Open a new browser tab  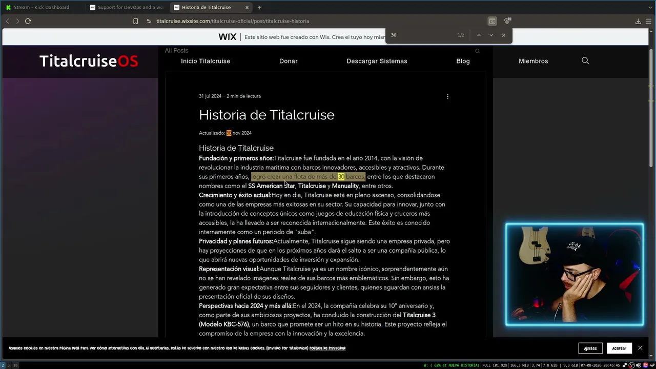click(x=259, y=7)
